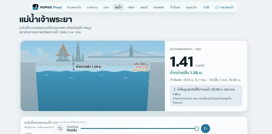Click the station name ส.ปากคลองตลาด · กทม.
Image resolution: width=272 pixels, height=134 pixels.
coord(186,49)
